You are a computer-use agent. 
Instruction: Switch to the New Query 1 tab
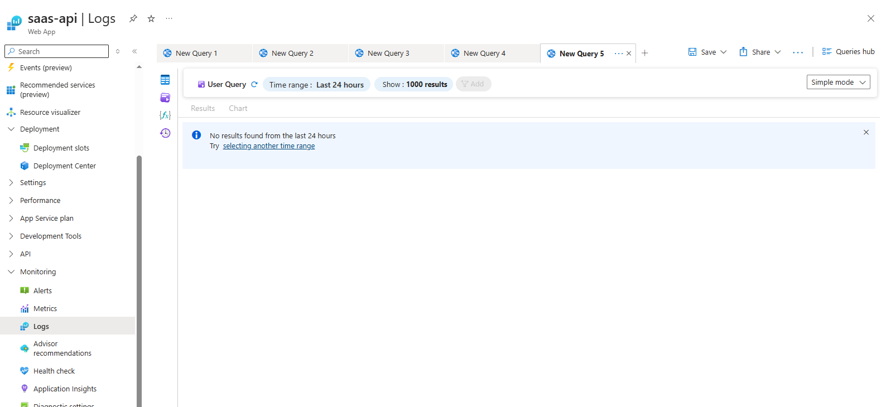pyautogui.click(x=204, y=54)
